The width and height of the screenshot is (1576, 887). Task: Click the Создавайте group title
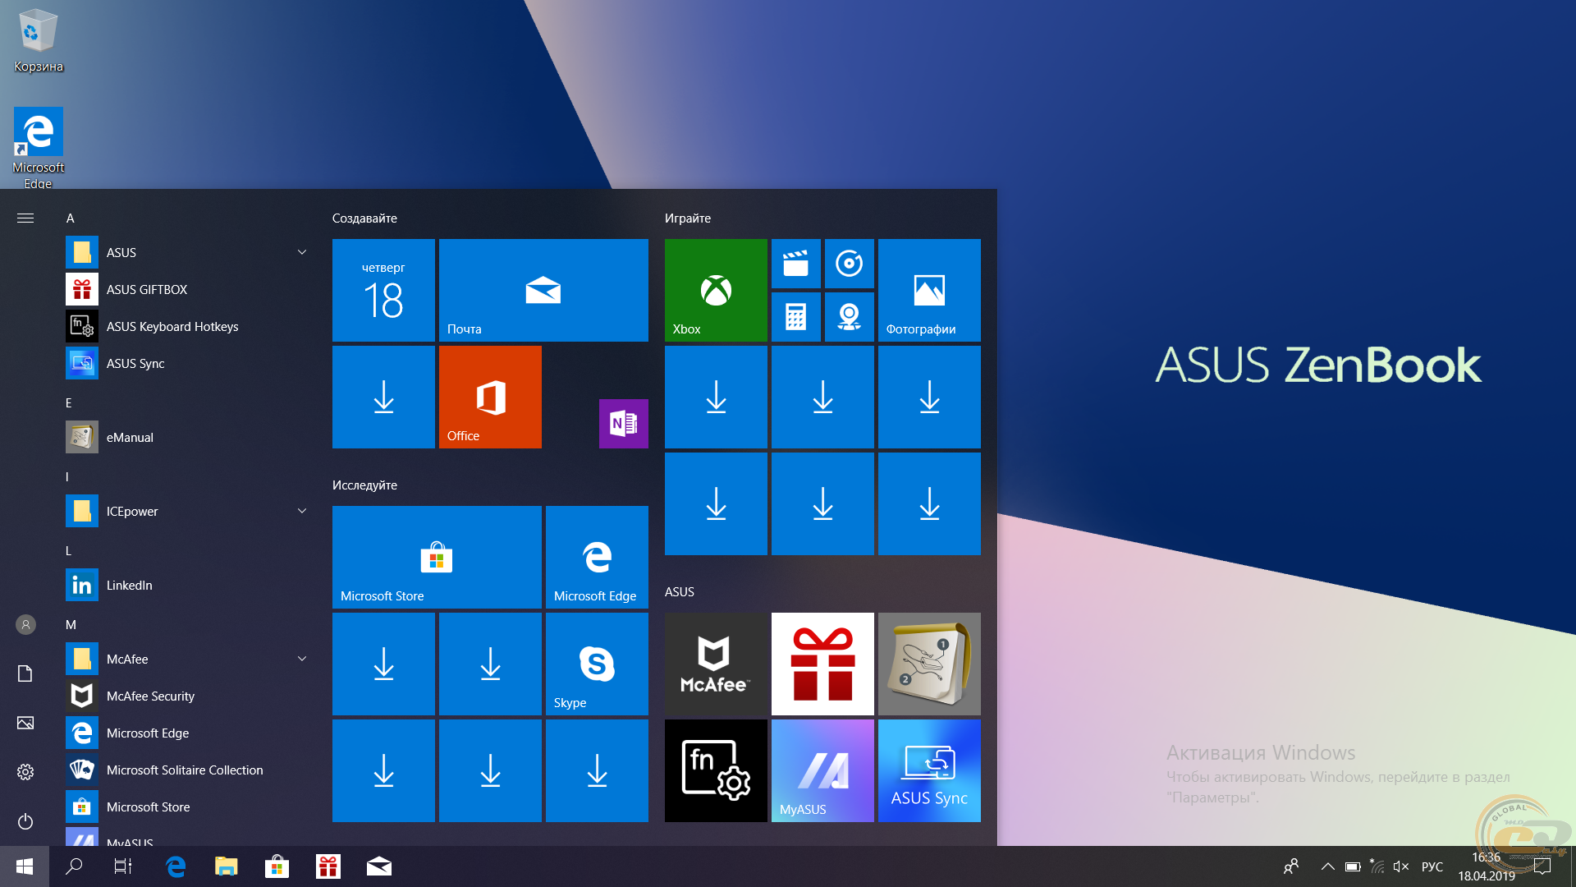point(364,218)
